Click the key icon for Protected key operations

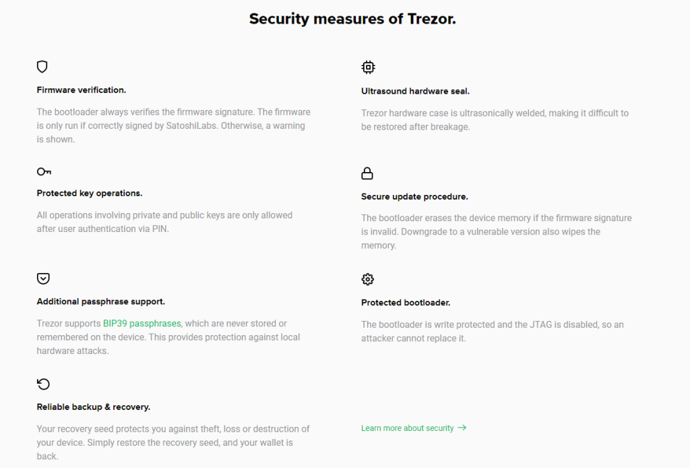pos(44,171)
